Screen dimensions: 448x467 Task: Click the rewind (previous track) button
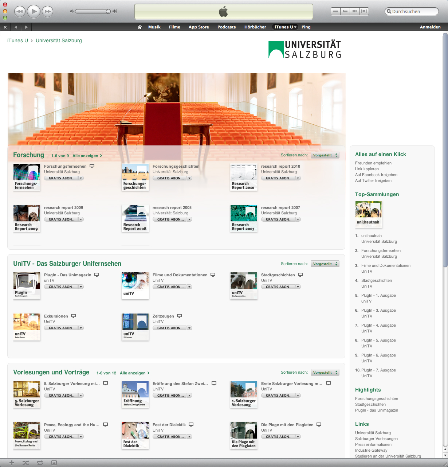[x=20, y=12]
